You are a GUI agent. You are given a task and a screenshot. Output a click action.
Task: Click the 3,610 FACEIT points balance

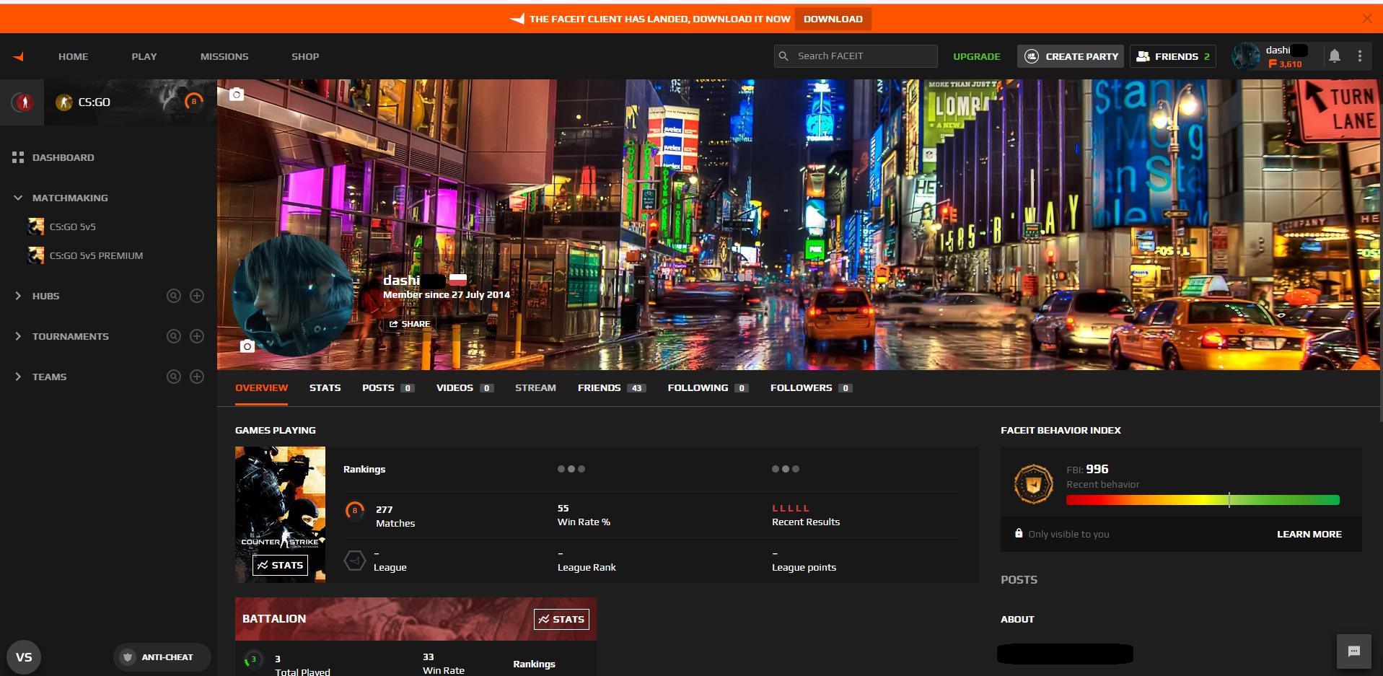tap(1286, 64)
